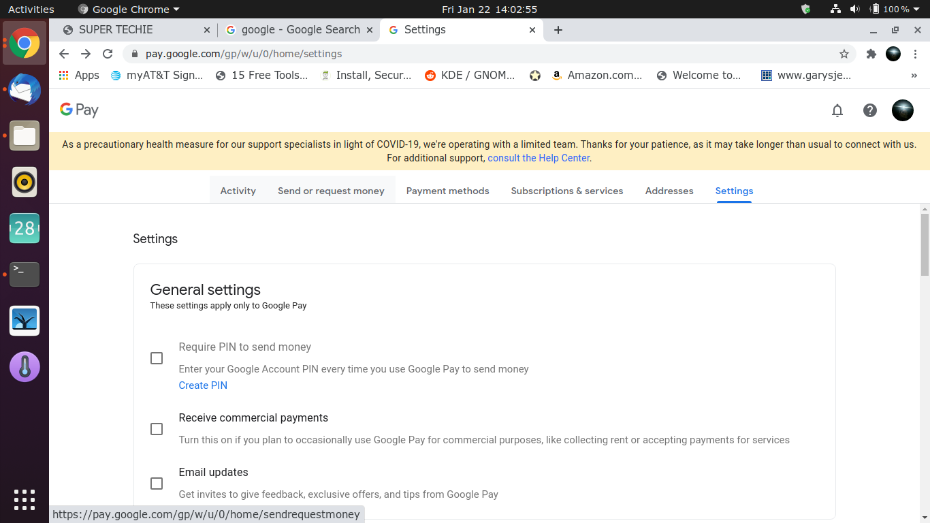Open a new browser tab
The image size is (930, 523).
coord(558,30)
